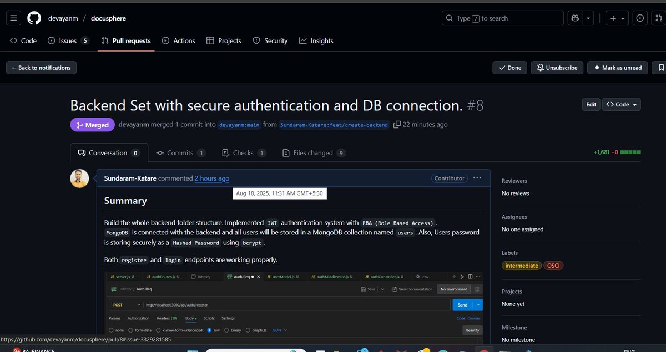This screenshot has width=666, height=352.
Task: Open the Commits tab
Action: (181, 152)
